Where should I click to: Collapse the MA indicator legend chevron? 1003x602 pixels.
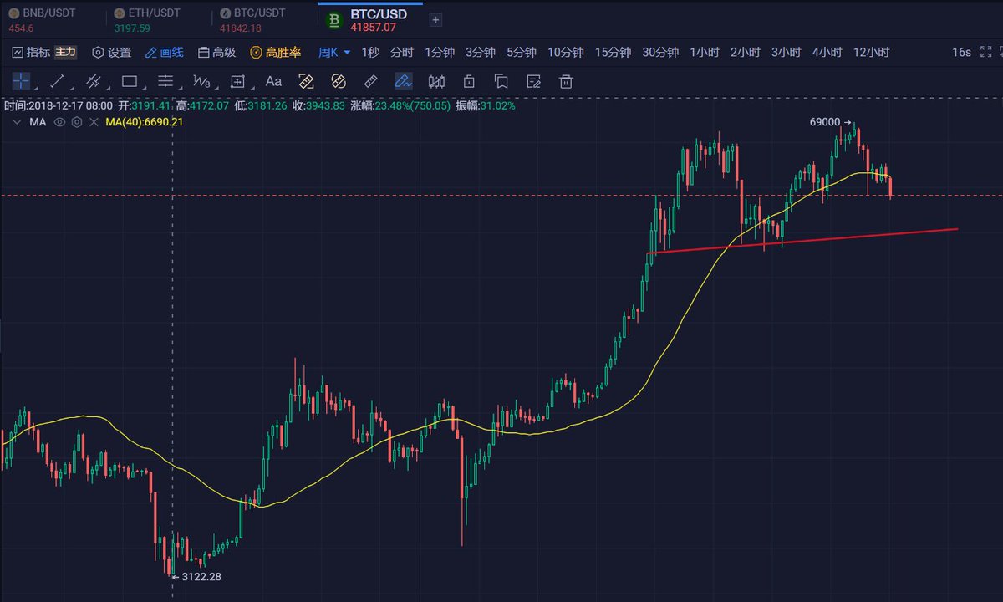15,122
